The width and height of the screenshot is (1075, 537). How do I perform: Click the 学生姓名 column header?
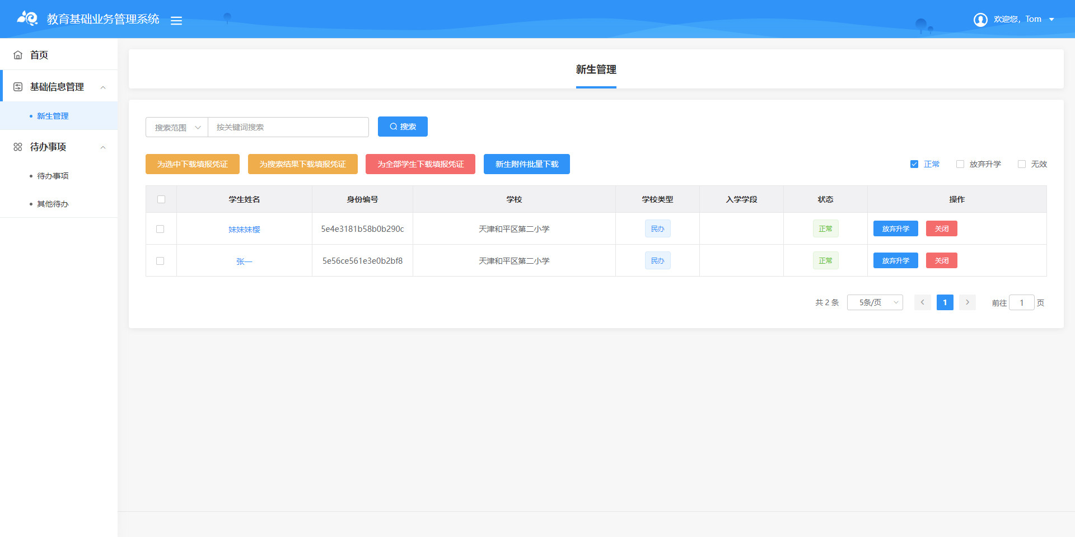click(244, 199)
